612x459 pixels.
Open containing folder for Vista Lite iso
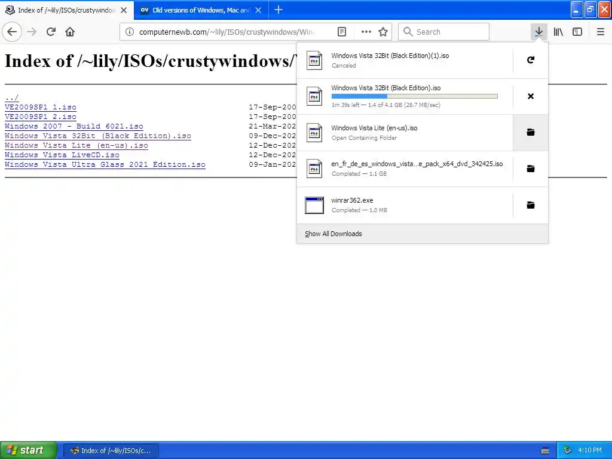tap(531, 132)
